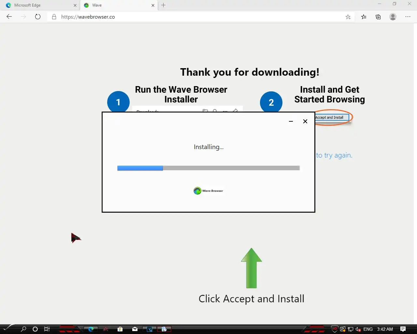This screenshot has height=334, width=417.
Task: Click the 'Click Accept and Install' caption
Action: [252, 299]
